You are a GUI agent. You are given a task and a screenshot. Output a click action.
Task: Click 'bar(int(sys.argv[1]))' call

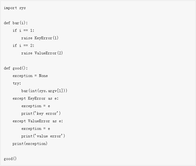coord(44,91)
